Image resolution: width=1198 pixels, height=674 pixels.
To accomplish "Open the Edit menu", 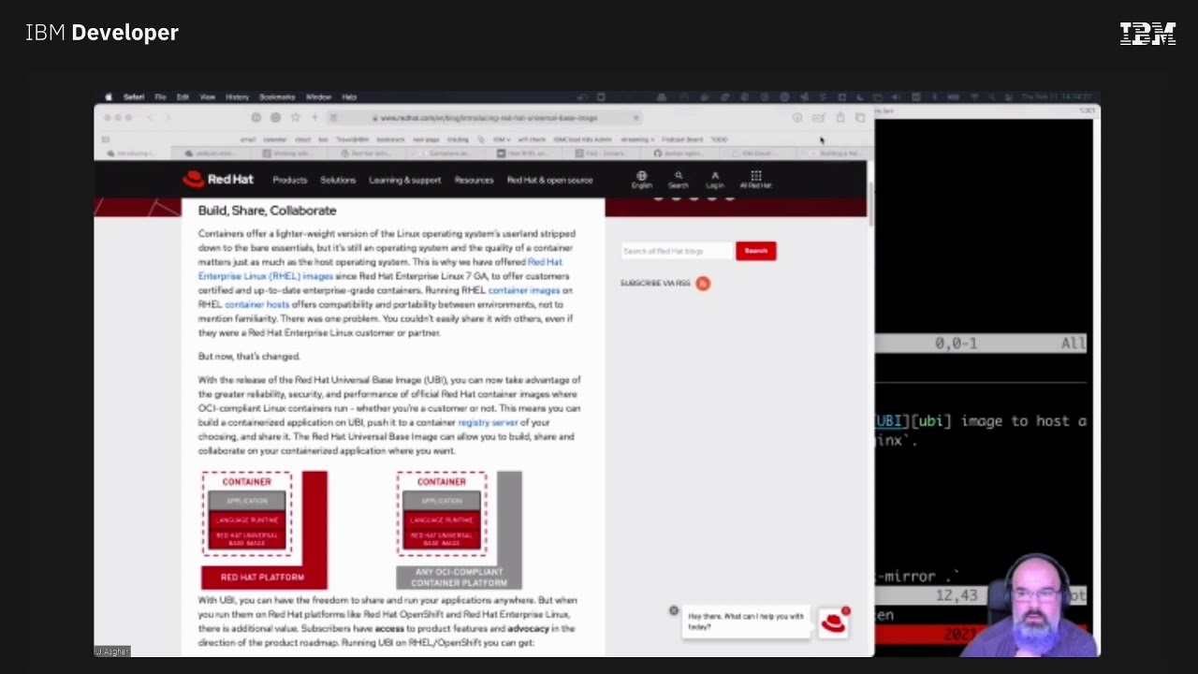I will 183,97.
